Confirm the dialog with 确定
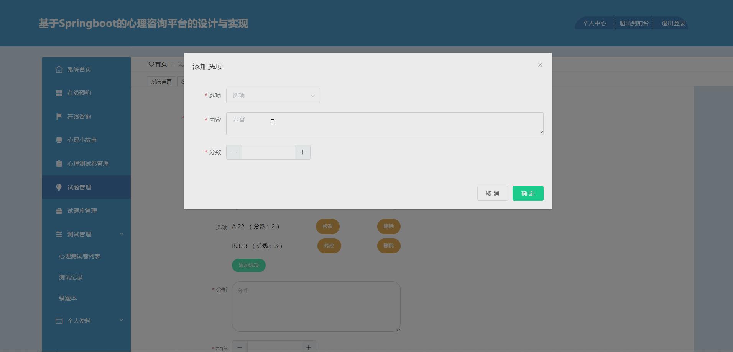This screenshot has width=733, height=352. (x=528, y=193)
